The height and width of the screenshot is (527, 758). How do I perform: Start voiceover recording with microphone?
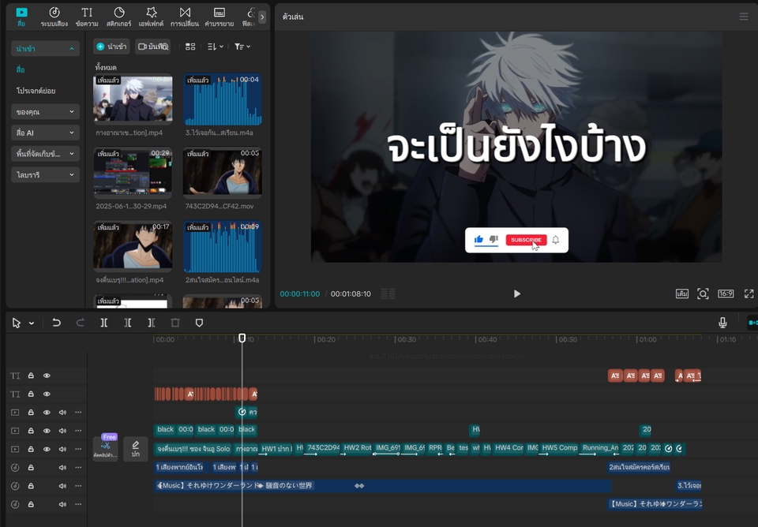pos(722,323)
